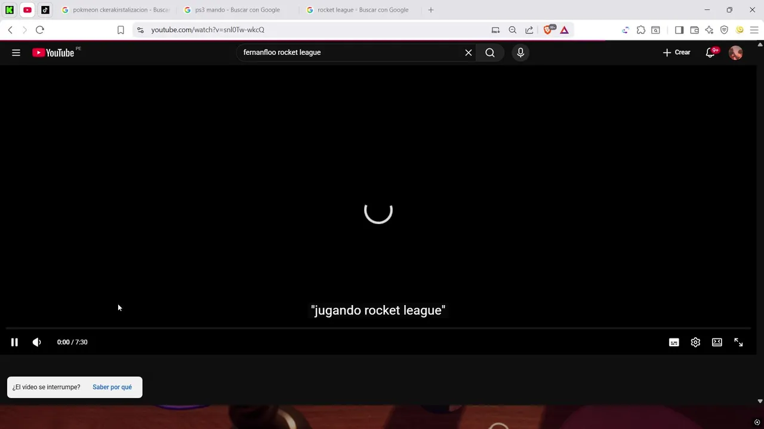Seek along the video progress bar
764x429 pixels.
(x=378, y=328)
